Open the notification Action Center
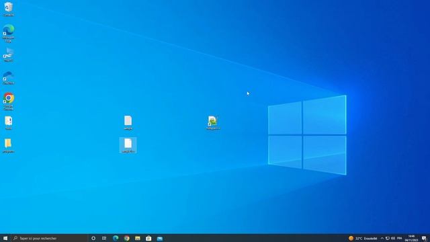The width and height of the screenshot is (430, 242). click(x=424, y=238)
